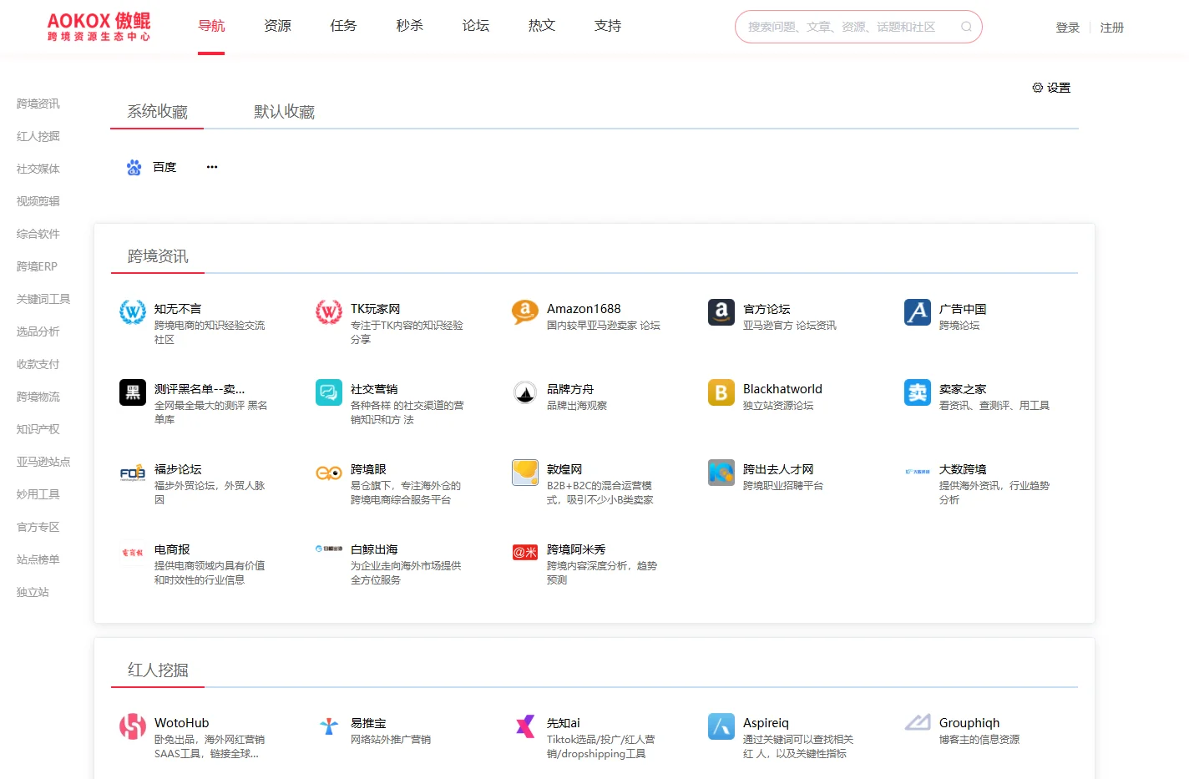
Task: Select 关键词工具 in the sidebar
Action: [x=43, y=299]
